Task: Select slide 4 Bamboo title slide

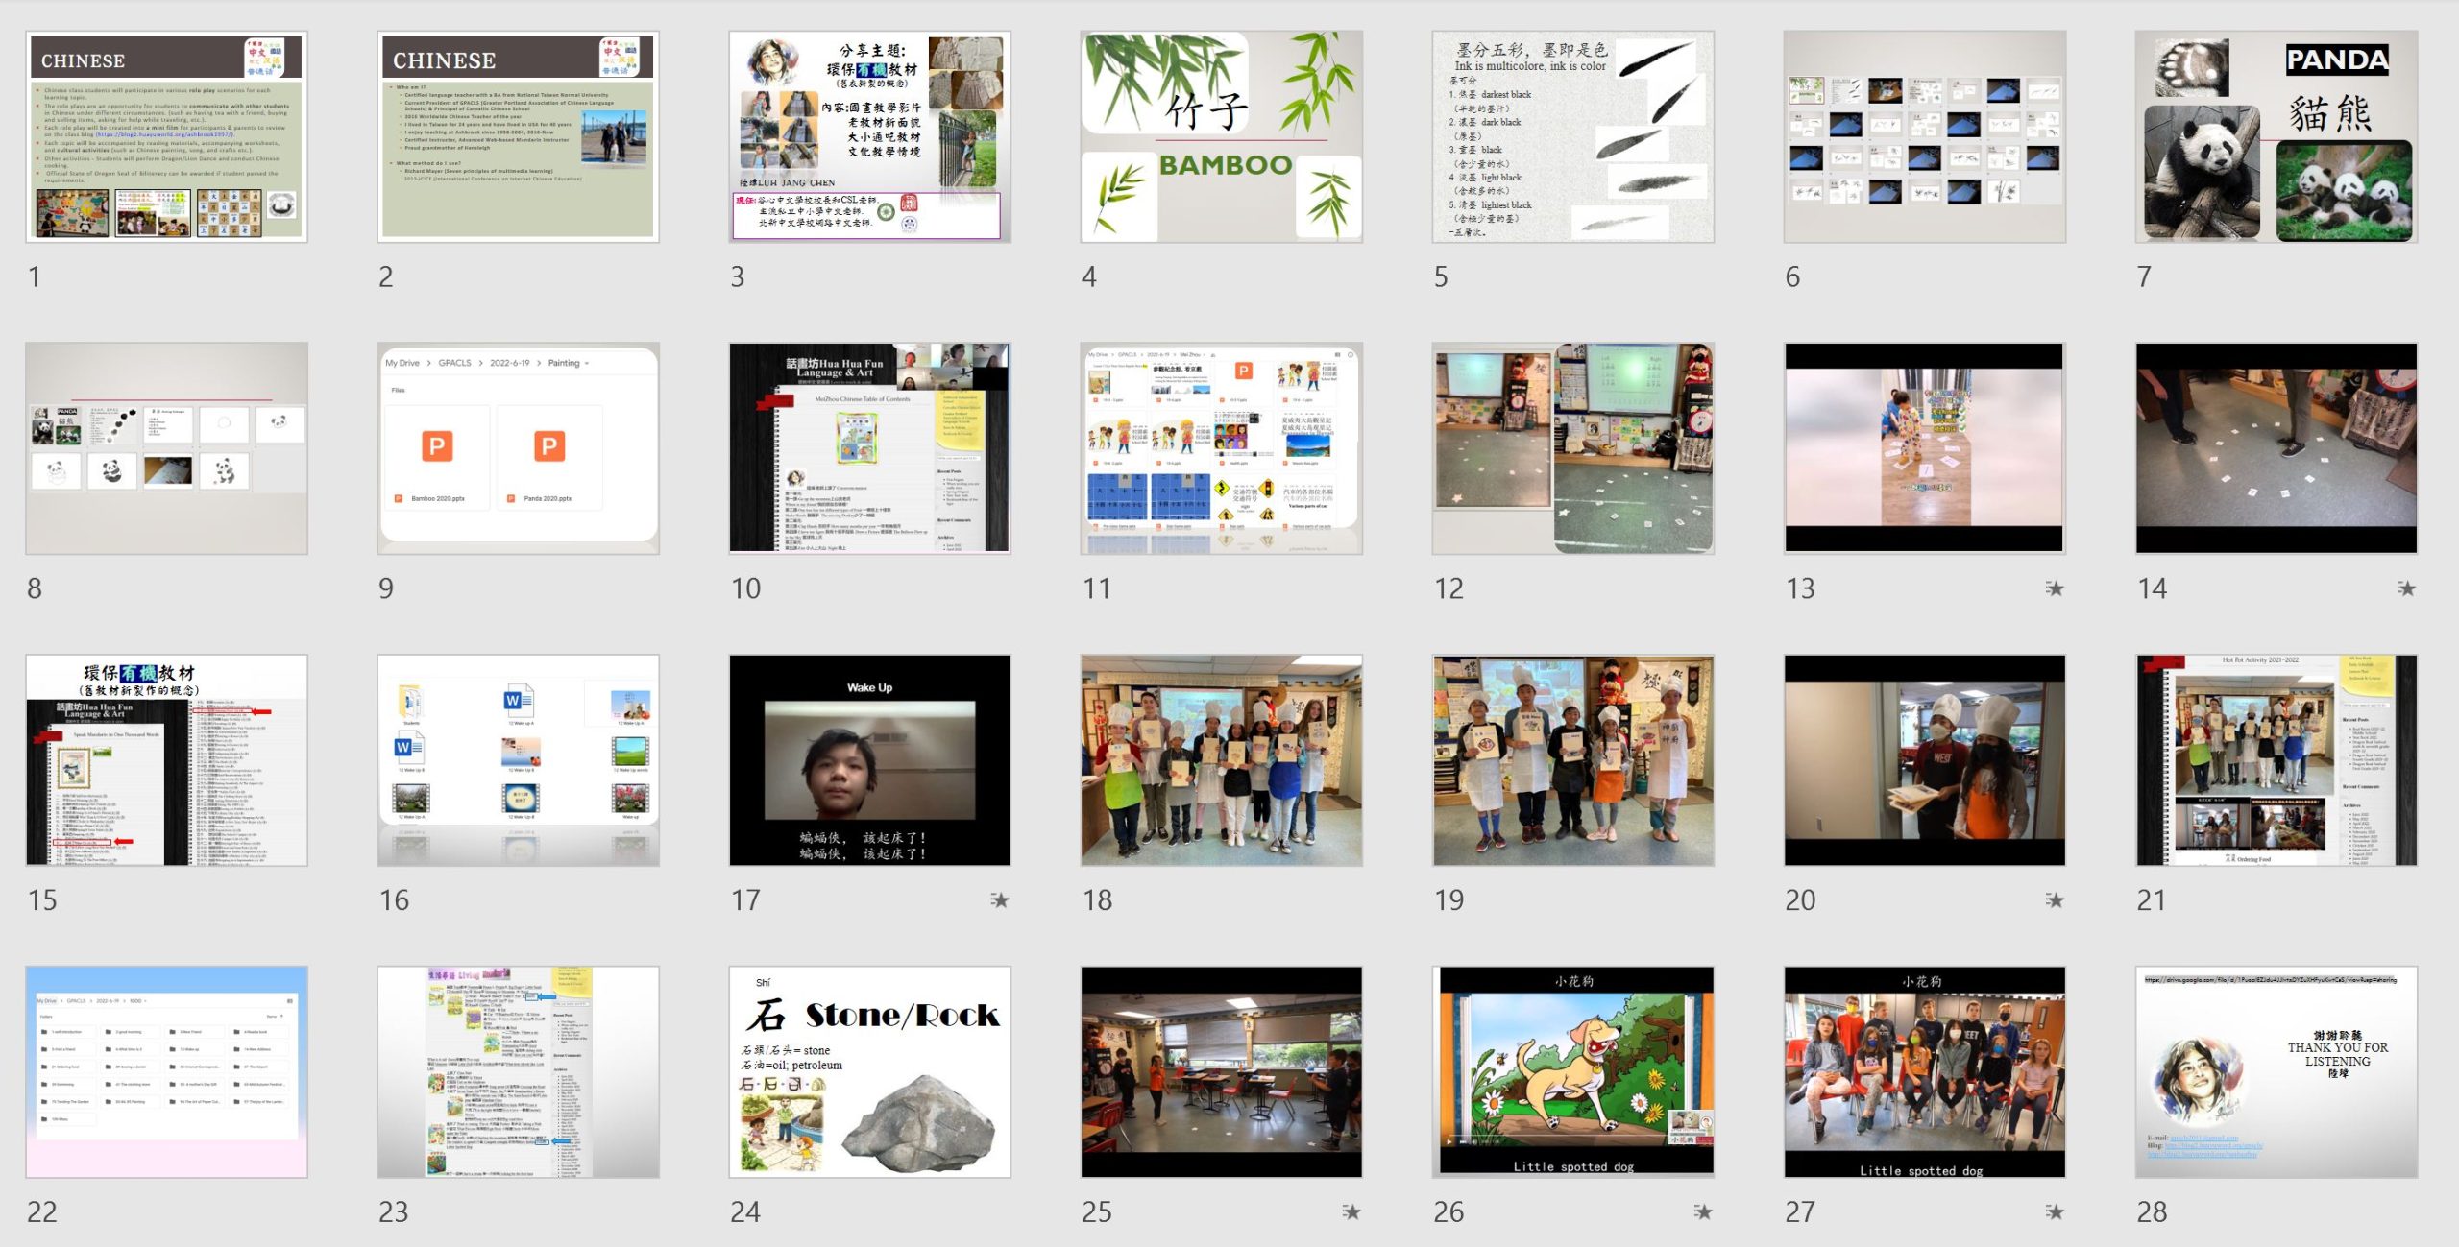Action: click(1221, 136)
